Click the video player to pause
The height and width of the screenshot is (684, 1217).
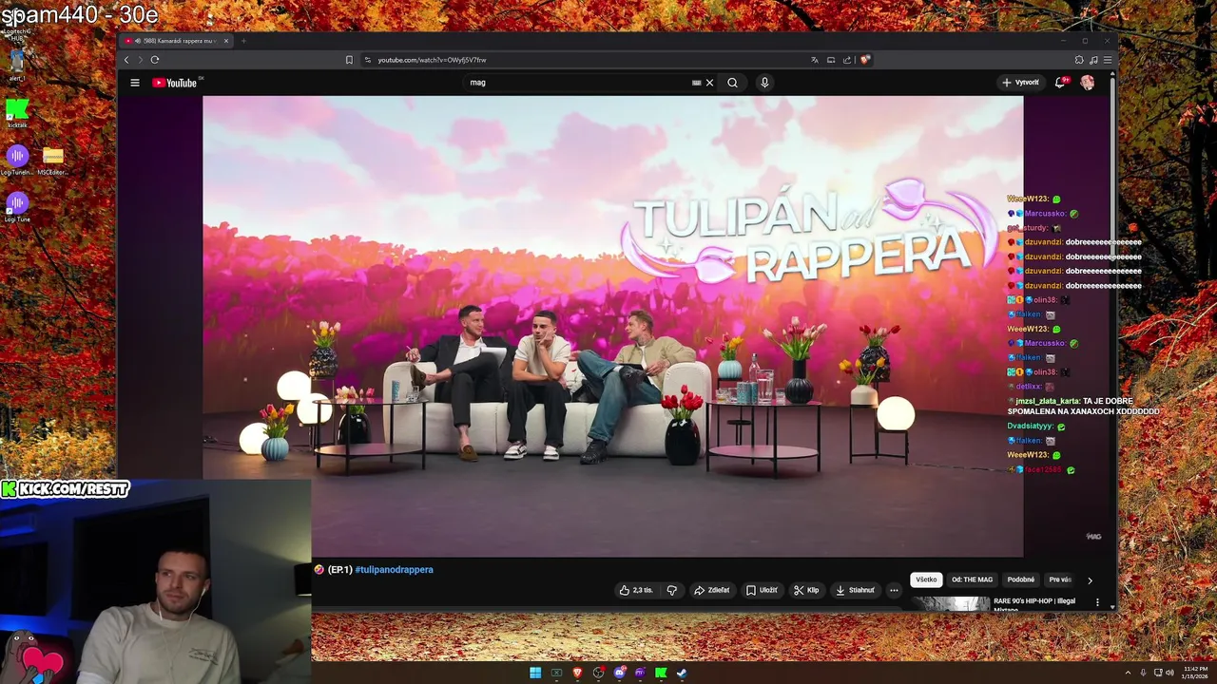click(x=612, y=326)
